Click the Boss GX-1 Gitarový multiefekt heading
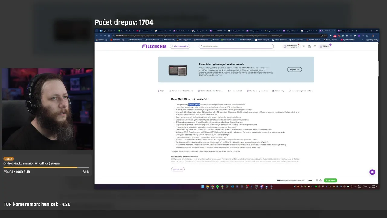This screenshot has width=387, height=218. pyautogui.click(x=190, y=99)
